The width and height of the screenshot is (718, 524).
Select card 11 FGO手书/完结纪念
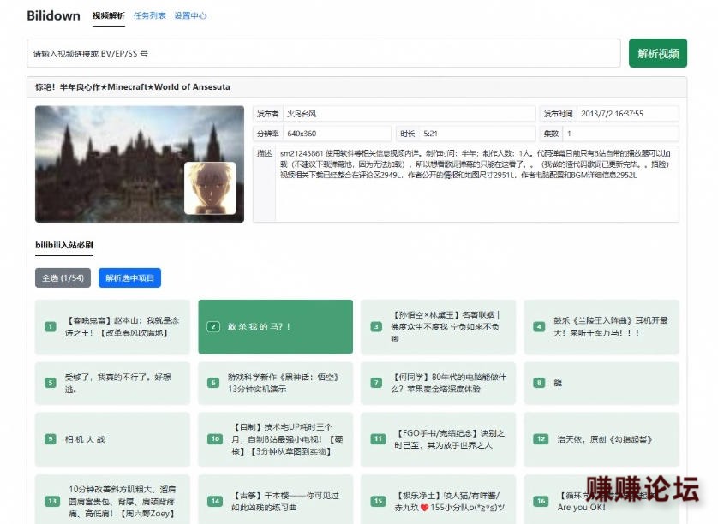coord(438,439)
